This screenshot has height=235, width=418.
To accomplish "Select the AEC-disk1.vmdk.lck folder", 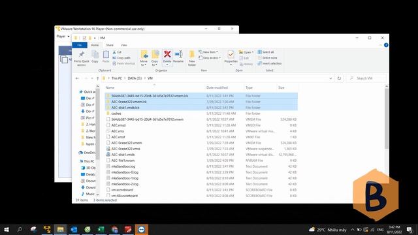I will pyautogui.click(x=201, y=108).
